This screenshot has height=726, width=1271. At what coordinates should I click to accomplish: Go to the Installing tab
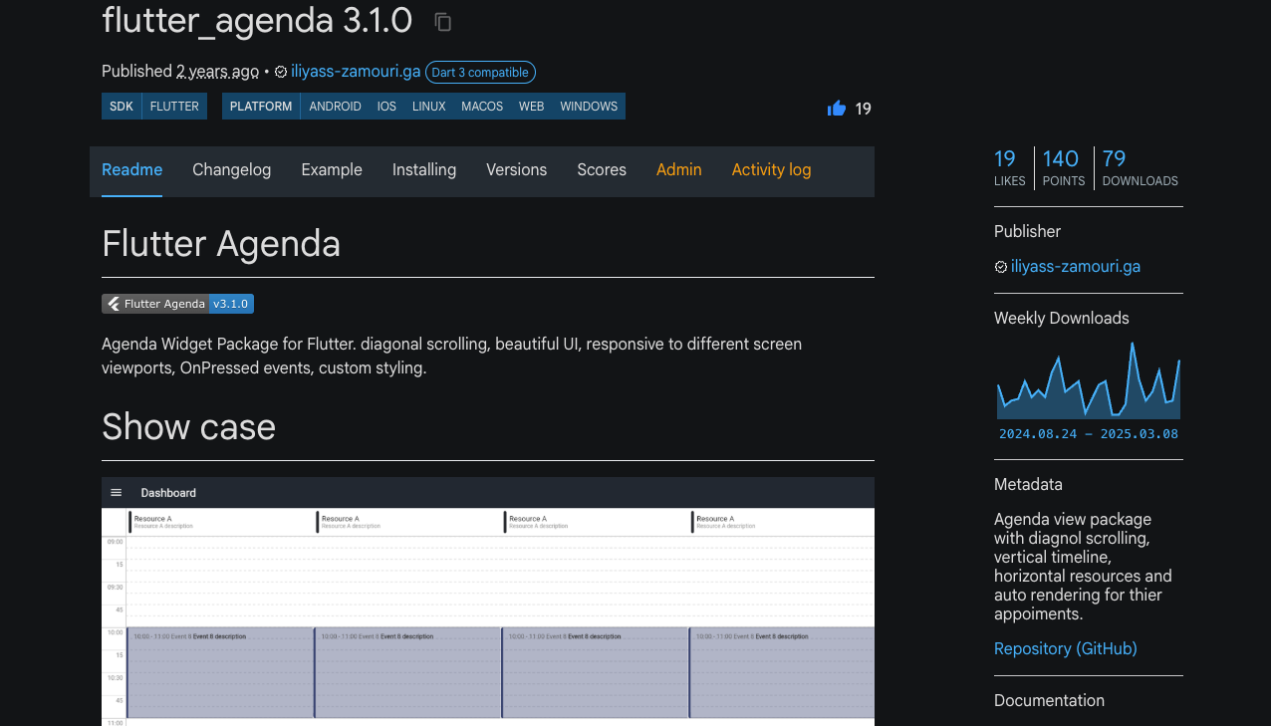click(424, 169)
